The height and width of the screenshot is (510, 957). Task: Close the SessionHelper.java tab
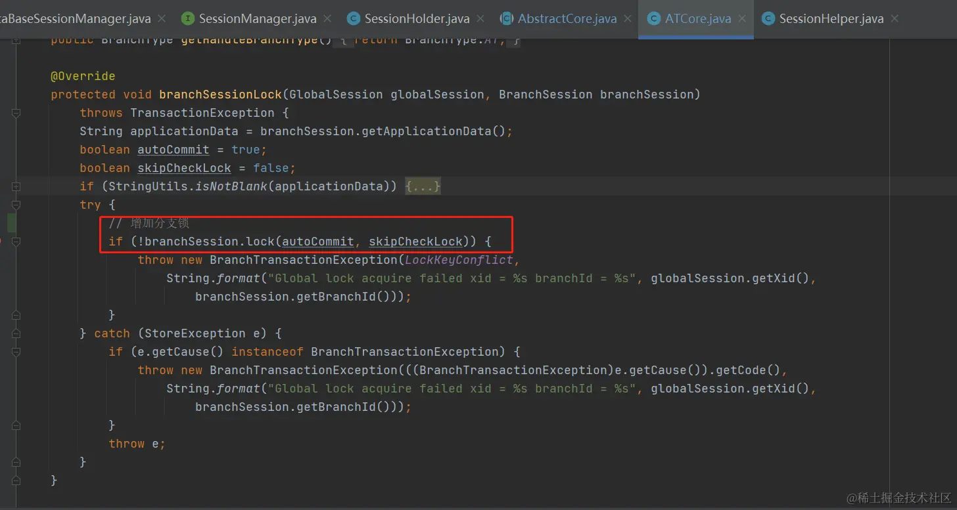(895, 19)
